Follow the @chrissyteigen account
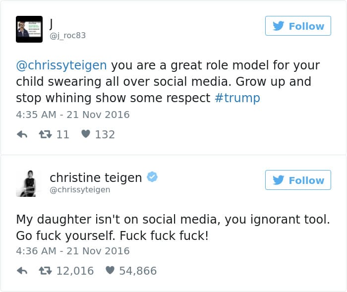The height and width of the screenshot is (292, 347). pos(298,180)
